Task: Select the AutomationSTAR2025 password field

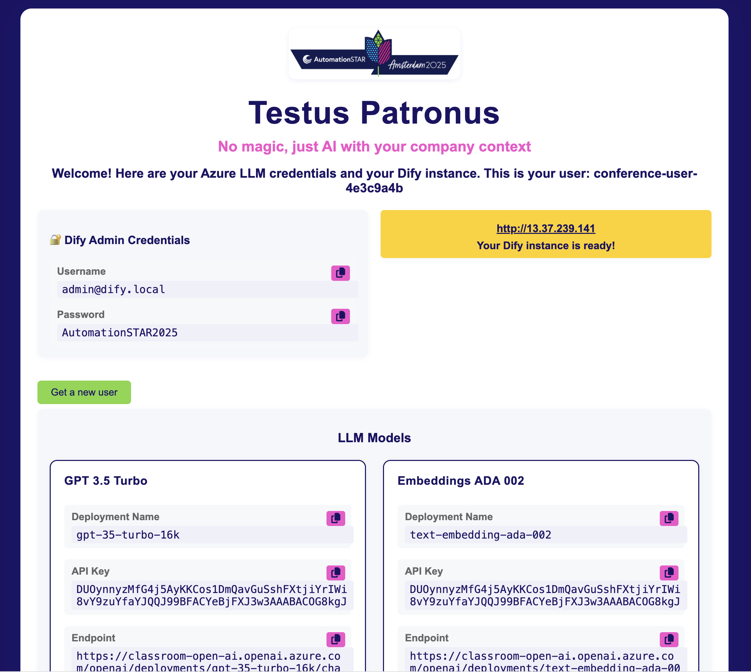Action: pos(207,333)
